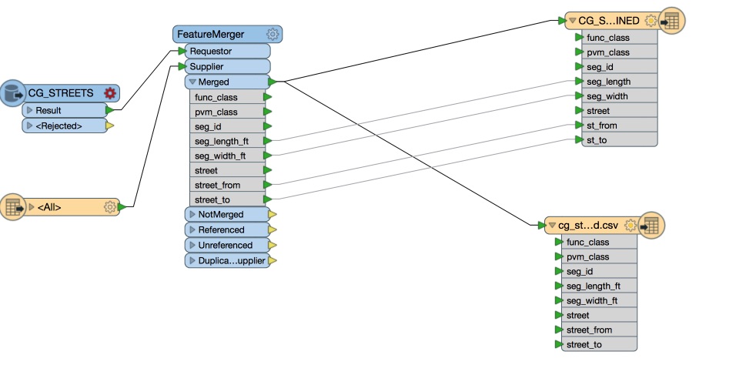Open FeatureMerger transformer settings gear

point(272,35)
